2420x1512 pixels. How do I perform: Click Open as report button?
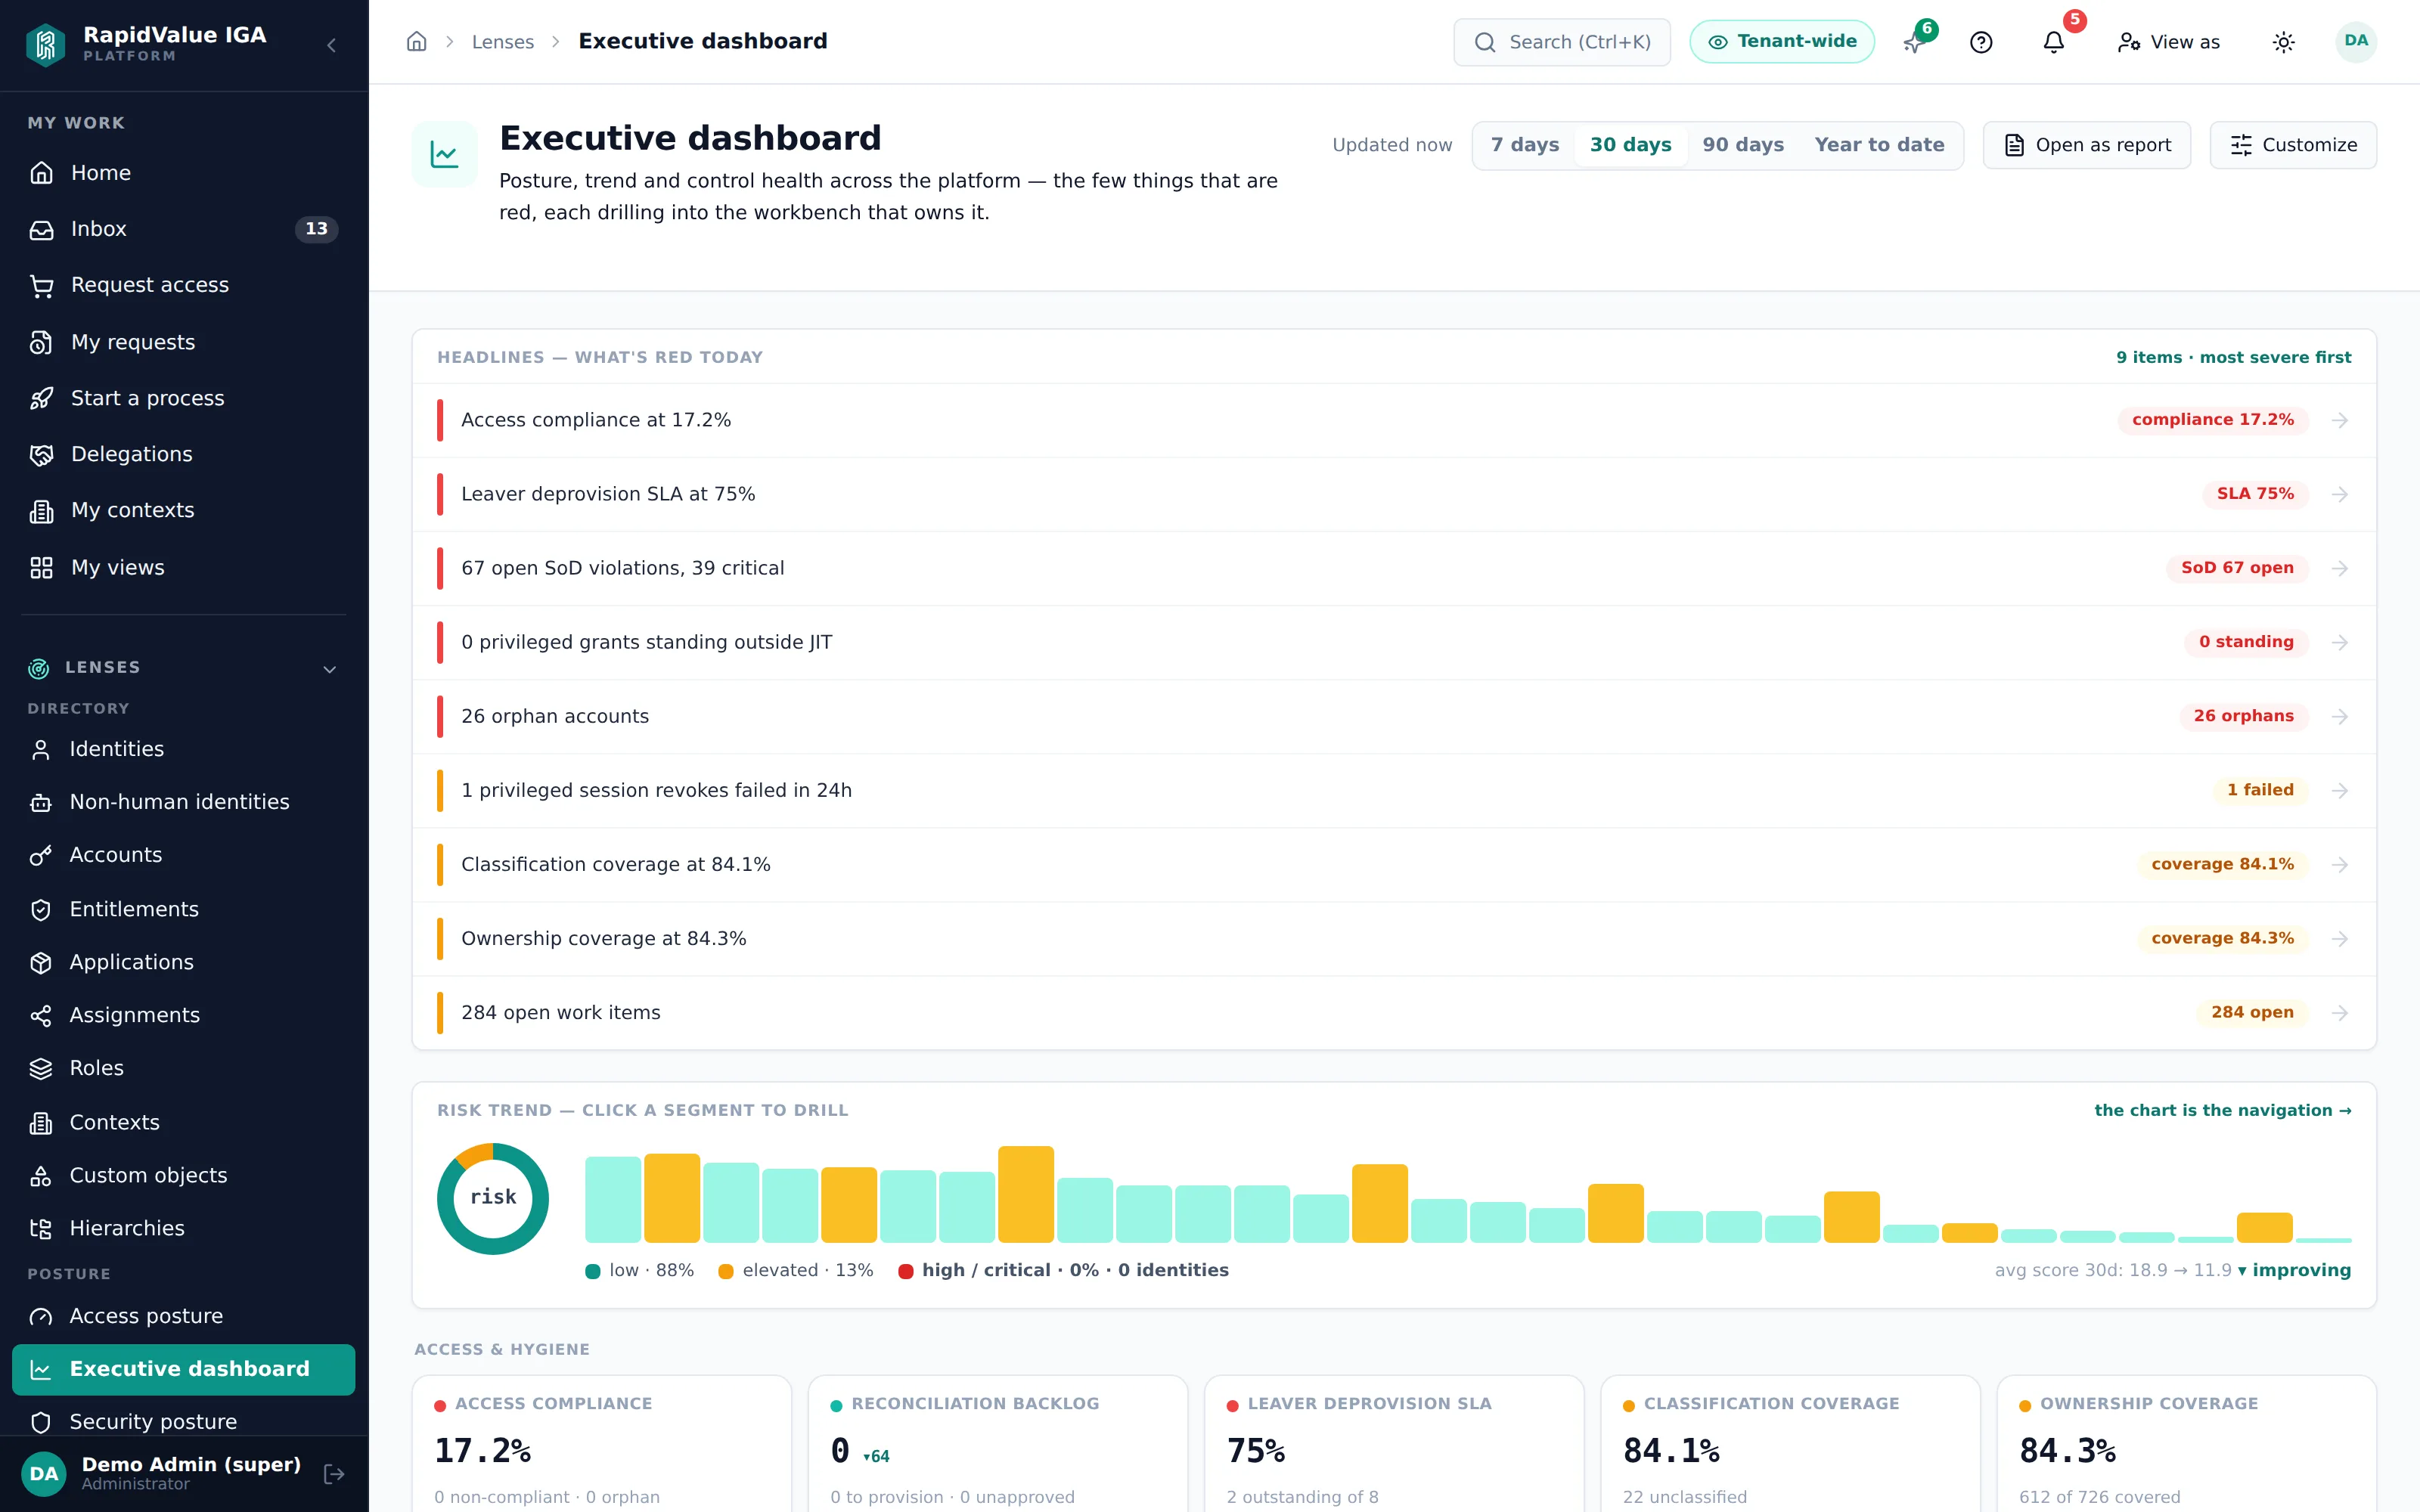[2087, 145]
